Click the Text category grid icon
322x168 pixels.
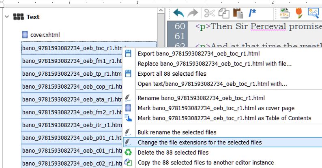[x=19, y=17]
